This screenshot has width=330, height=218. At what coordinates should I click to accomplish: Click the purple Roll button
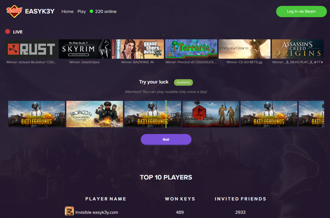tap(166, 139)
